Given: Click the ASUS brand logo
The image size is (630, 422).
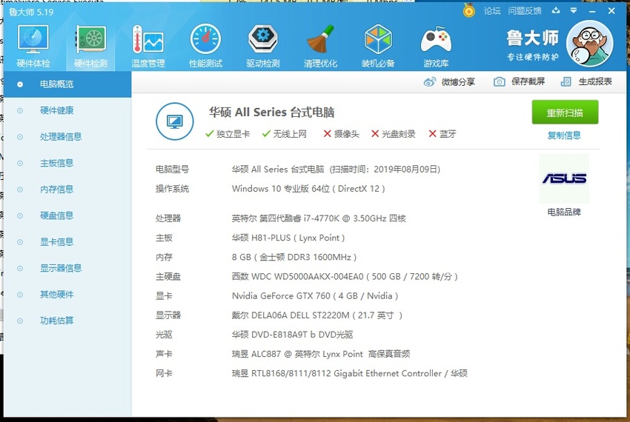Looking at the screenshot, I should point(564,178).
